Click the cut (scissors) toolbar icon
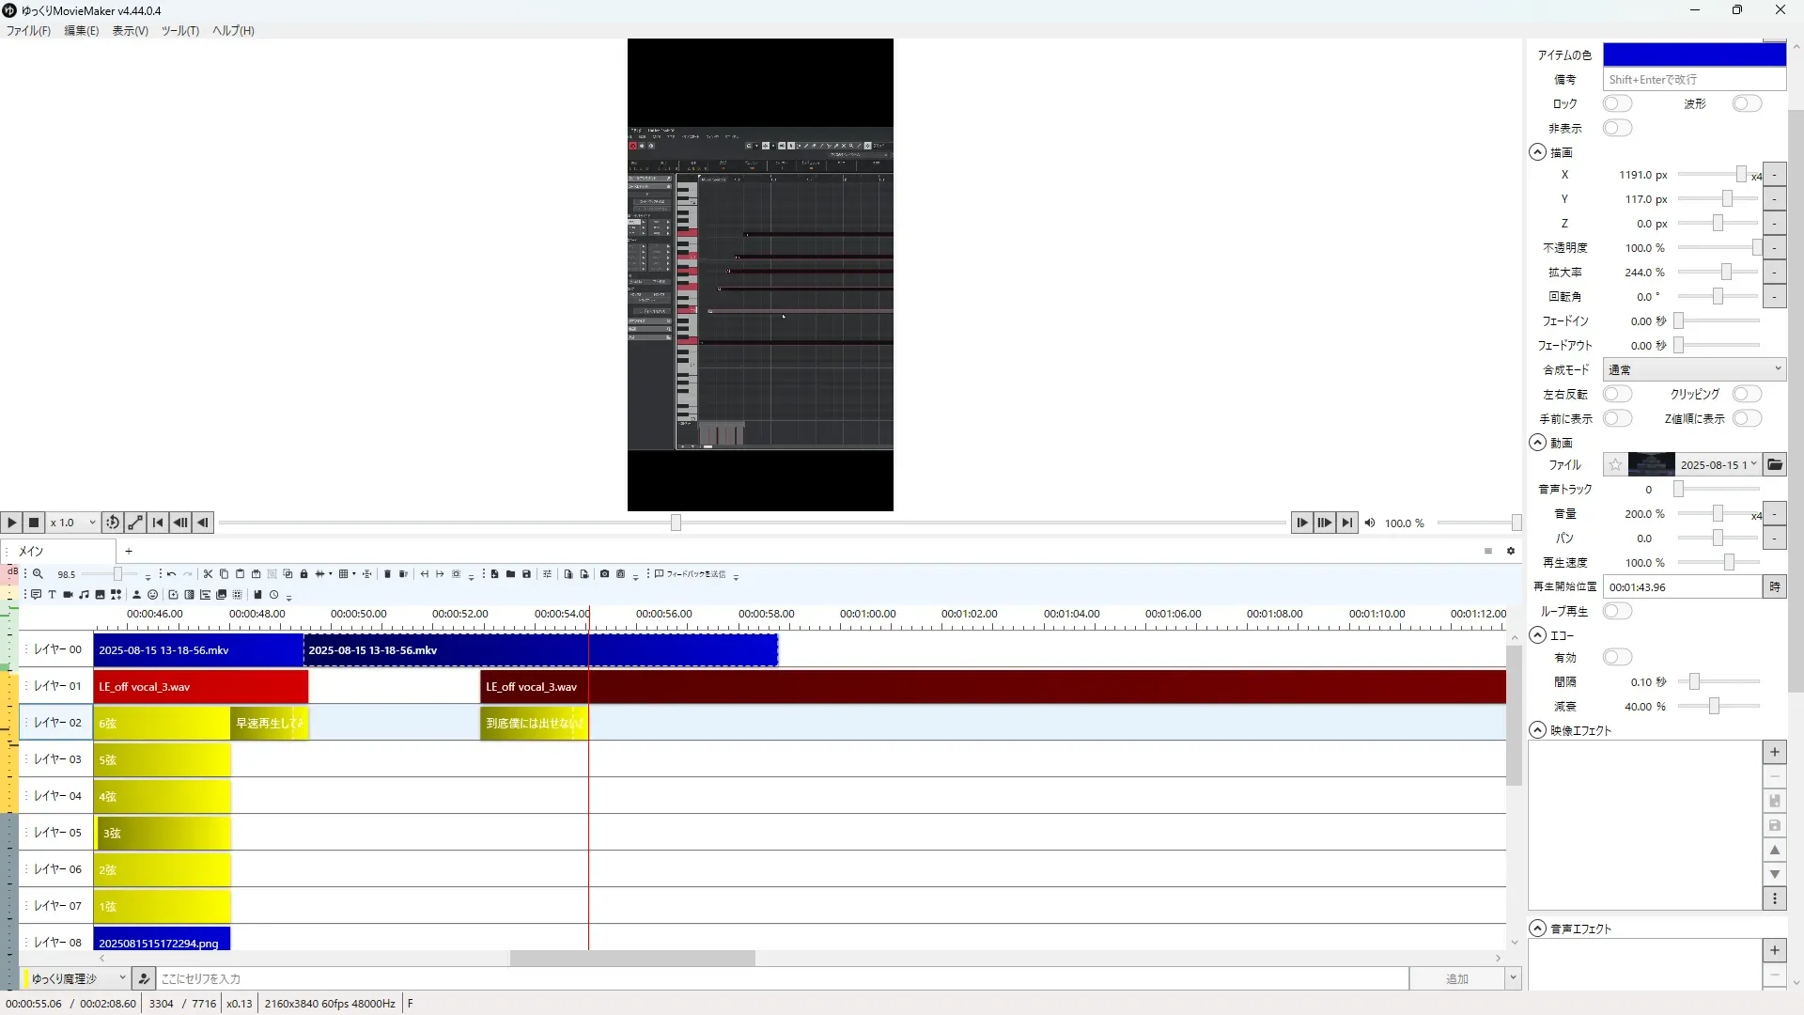The height and width of the screenshot is (1015, 1804). click(x=208, y=574)
